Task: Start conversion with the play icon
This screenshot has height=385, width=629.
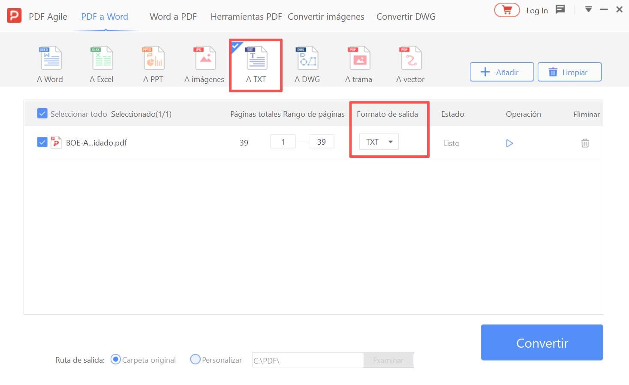Action: (x=509, y=143)
